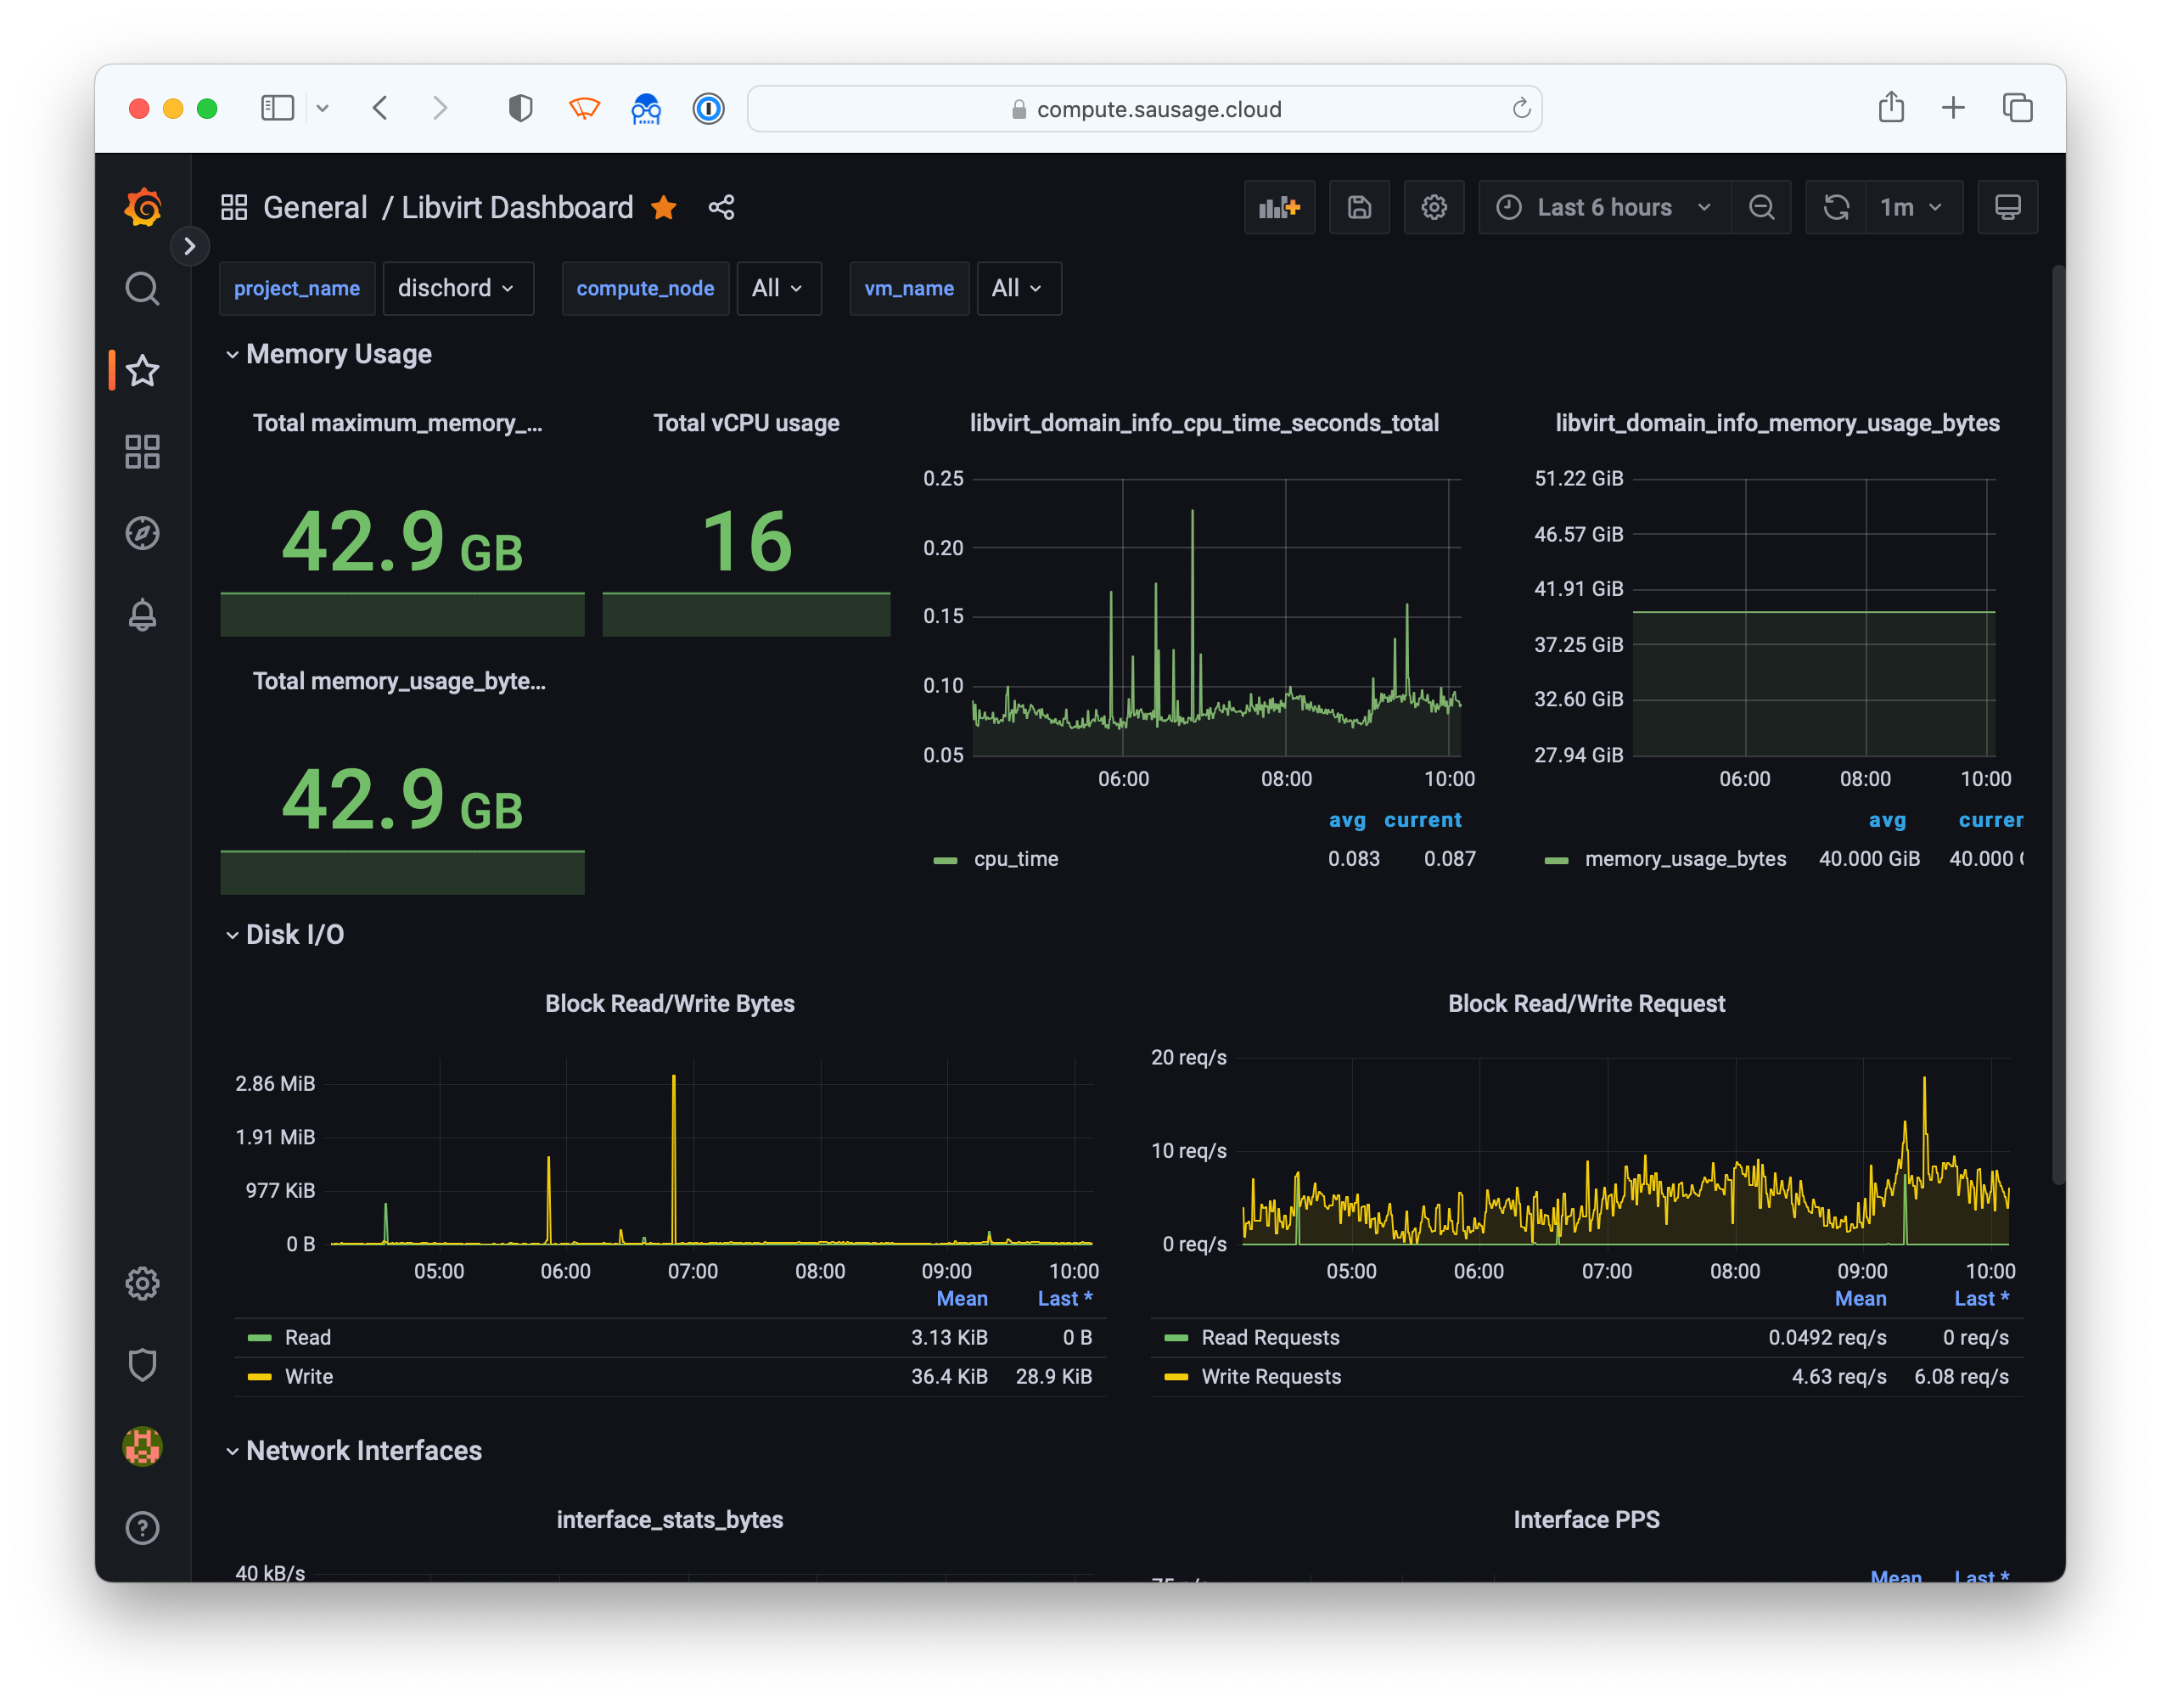Refresh the dashboard now
The height and width of the screenshot is (1708, 2161).
1836,207
